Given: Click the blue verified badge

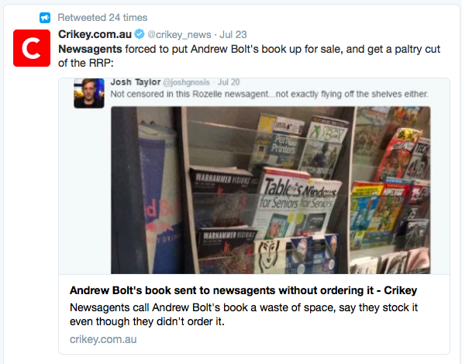Looking at the screenshot, I should point(140,34).
